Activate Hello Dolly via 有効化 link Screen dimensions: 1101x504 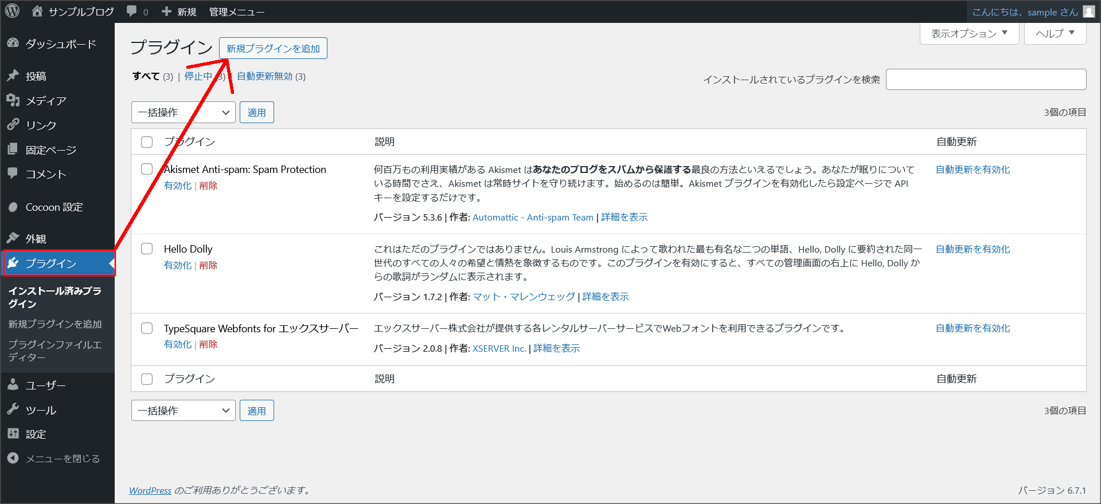(177, 265)
